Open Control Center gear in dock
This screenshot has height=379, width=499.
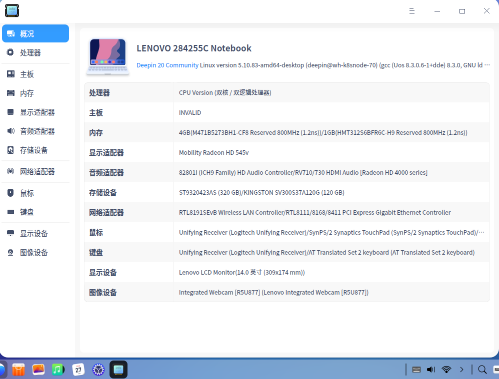(98, 370)
